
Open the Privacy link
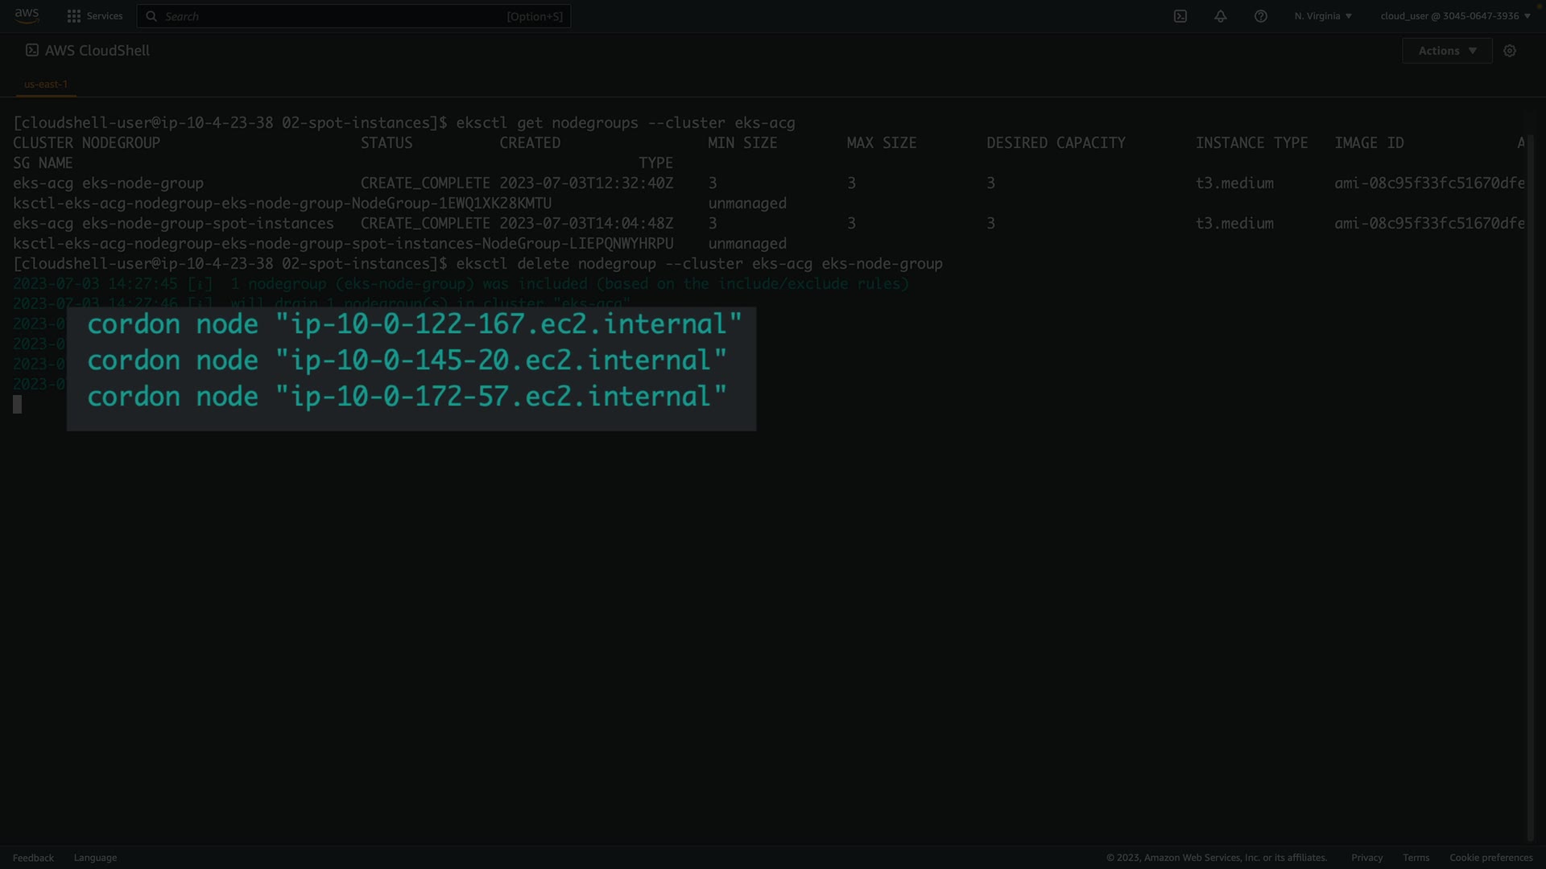tap(1366, 858)
